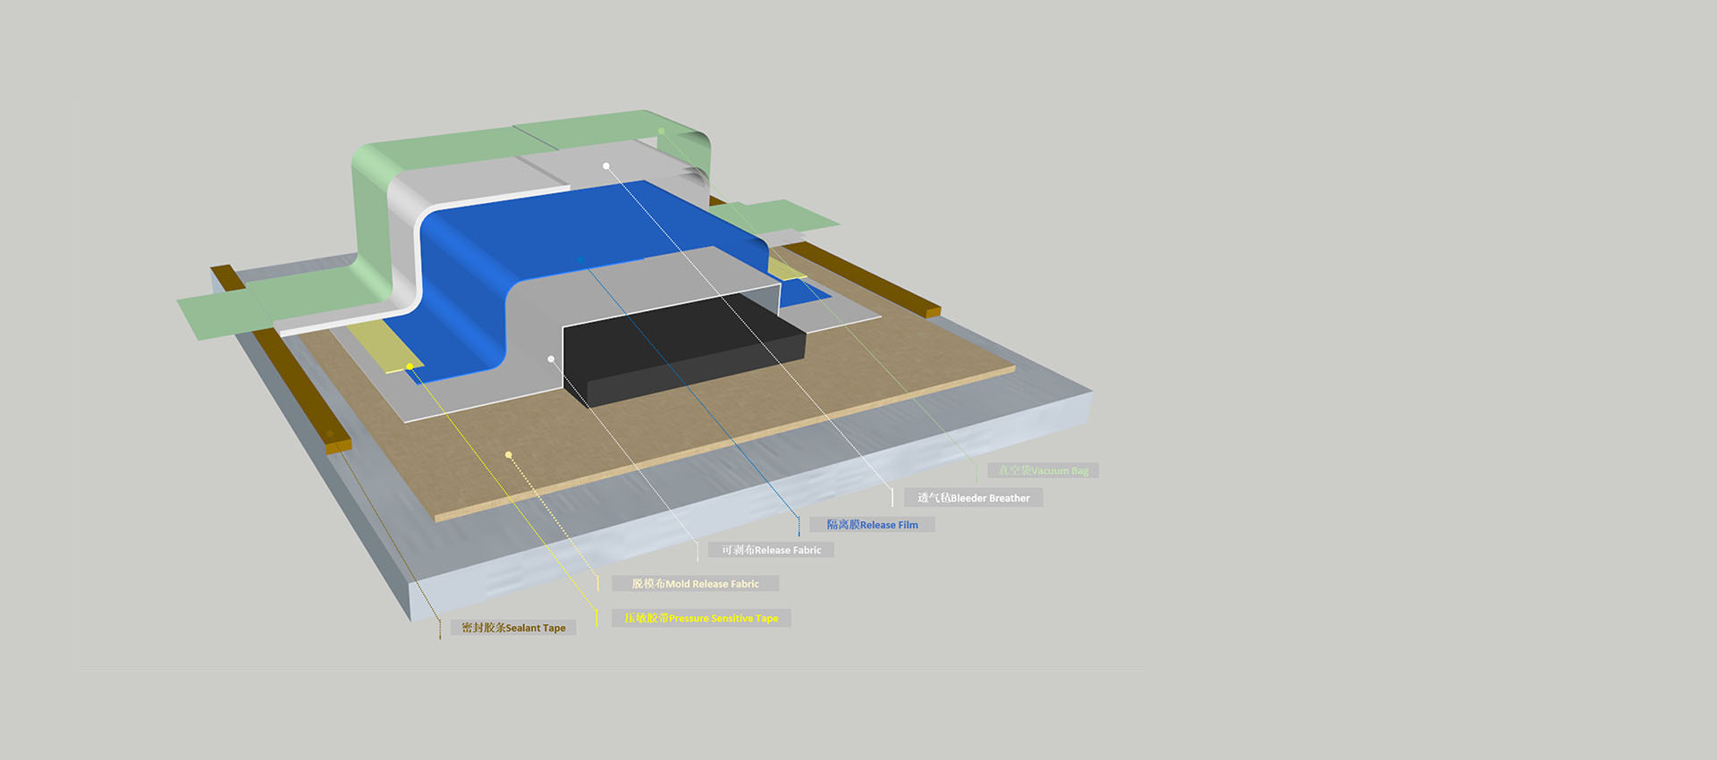Select the Sealant Tape label
Screen dimensions: 1717x760
click(x=513, y=628)
